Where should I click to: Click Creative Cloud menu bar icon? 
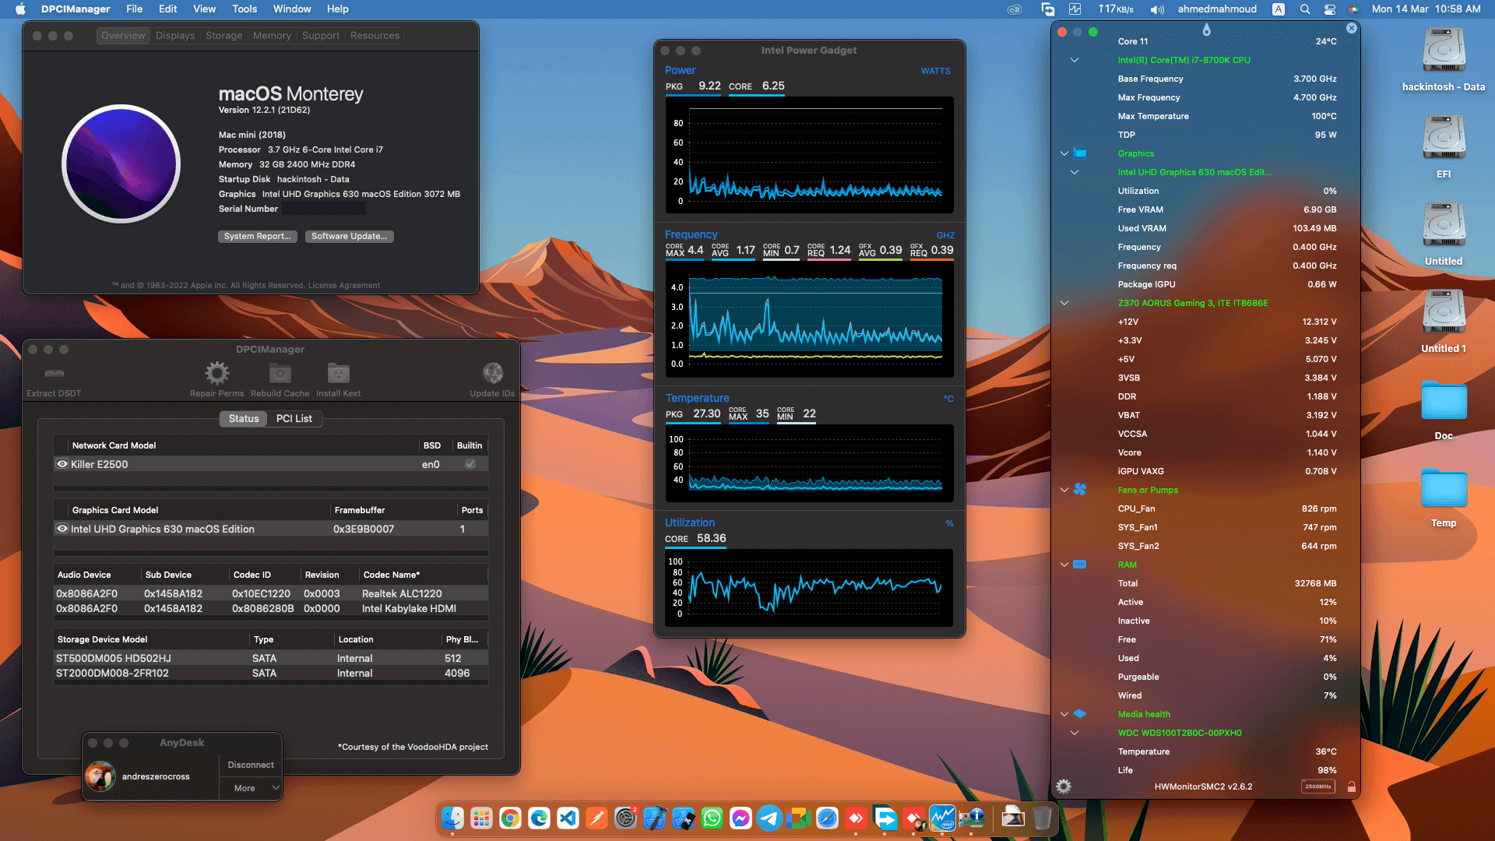click(x=1014, y=9)
